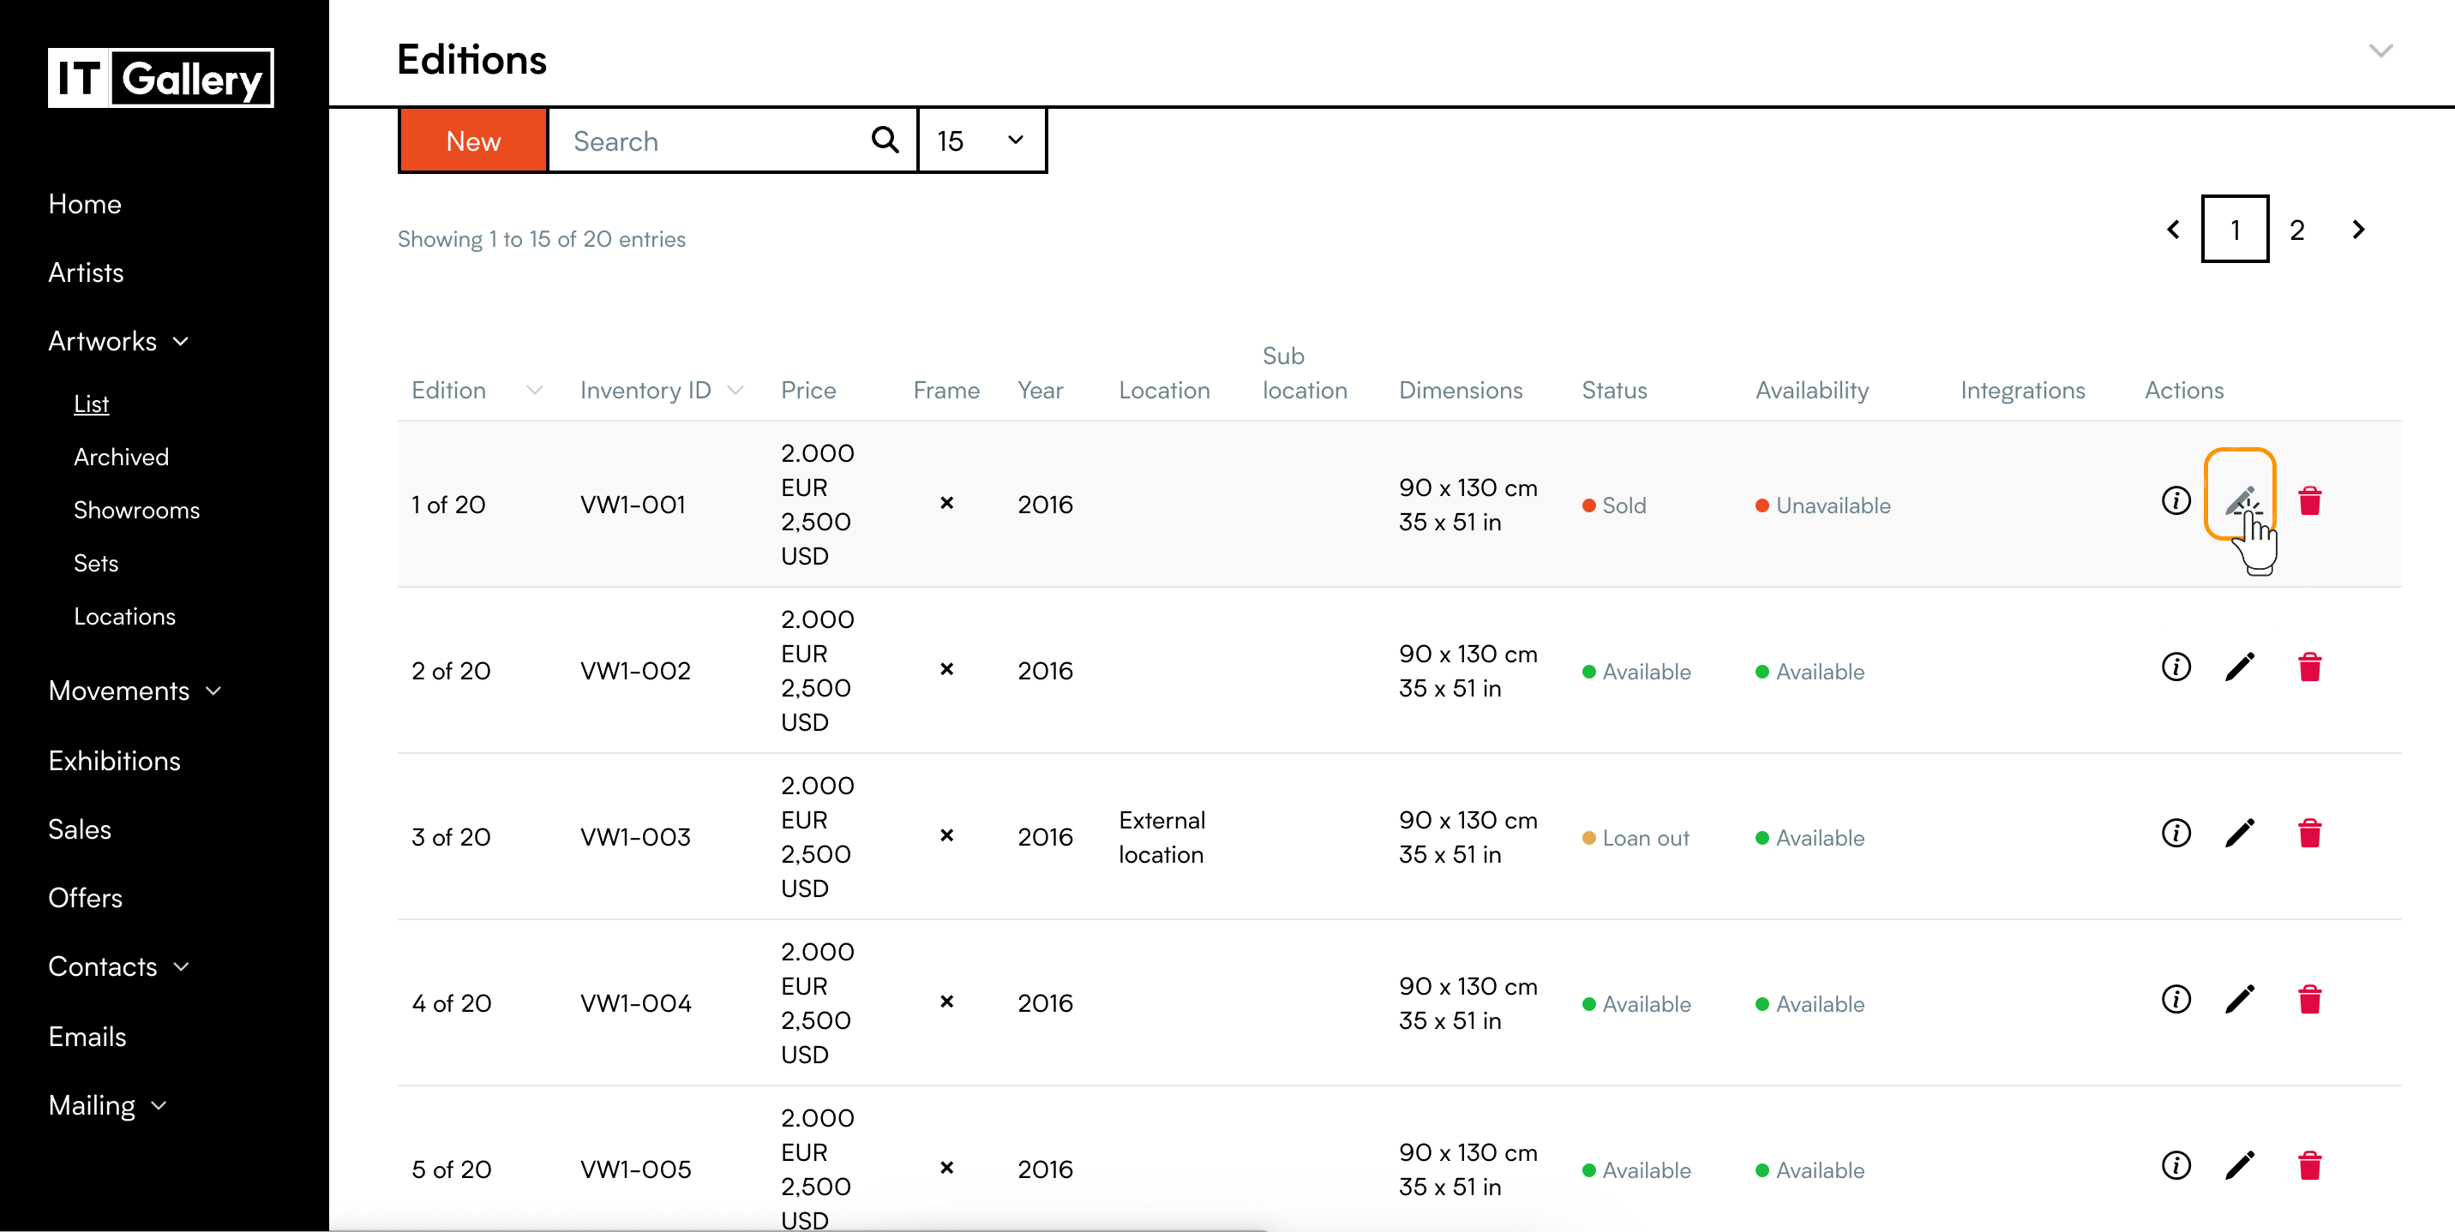Go to next page with right arrow
Screen dimensions: 2455x1232
tap(2358, 230)
